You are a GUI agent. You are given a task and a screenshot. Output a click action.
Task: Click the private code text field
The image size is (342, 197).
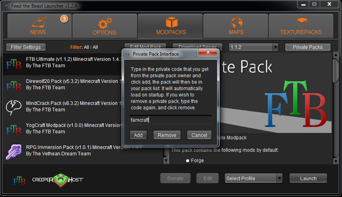pyautogui.click(x=170, y=120)
